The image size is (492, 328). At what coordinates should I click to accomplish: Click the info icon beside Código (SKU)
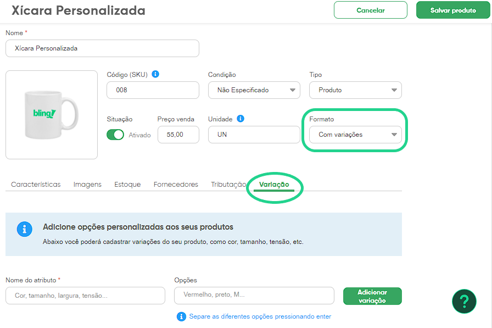(x=155, y=74)
